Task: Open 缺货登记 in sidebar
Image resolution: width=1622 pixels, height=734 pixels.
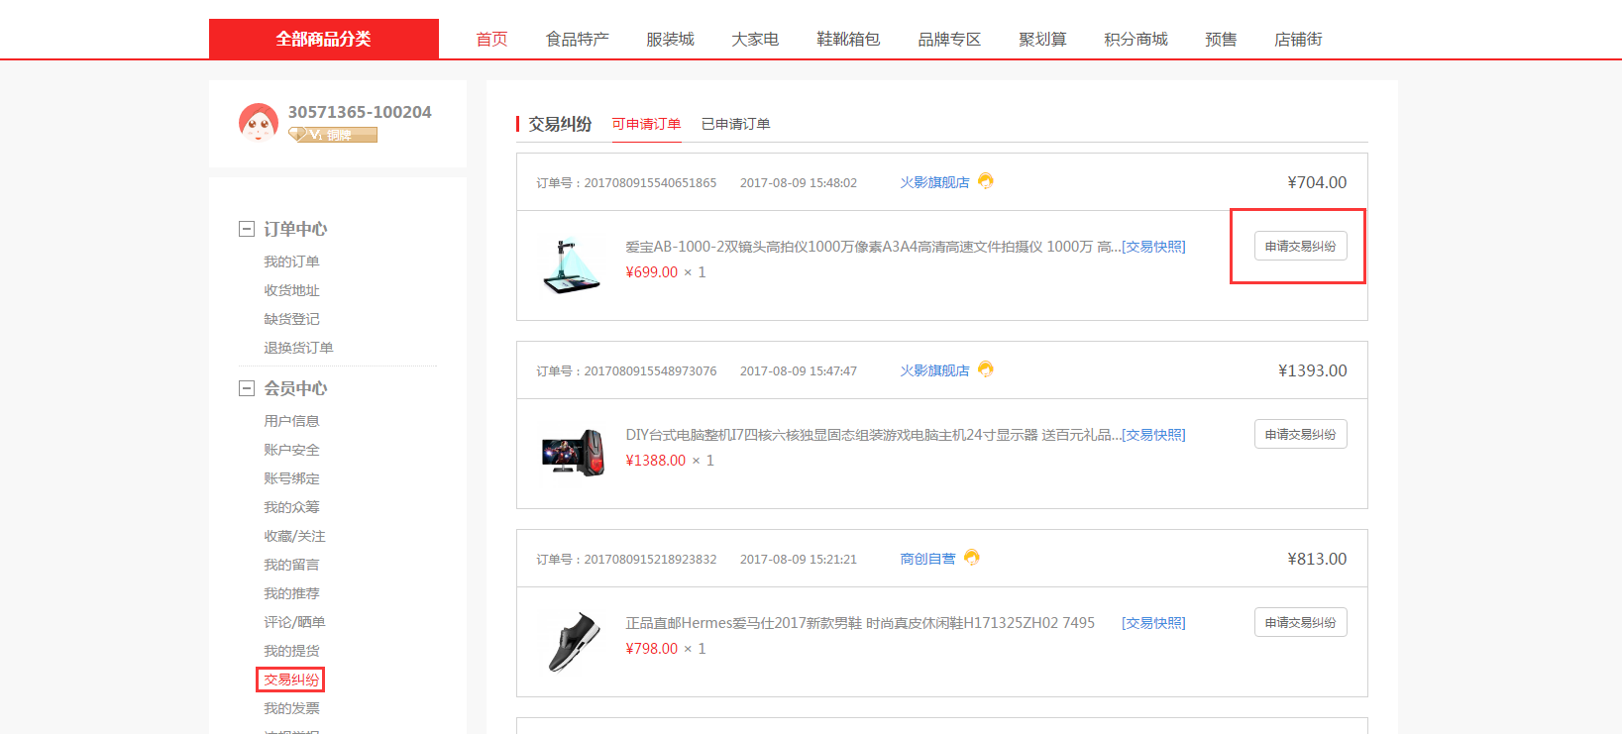Action: pyautogui.click(x=291, y=319)
